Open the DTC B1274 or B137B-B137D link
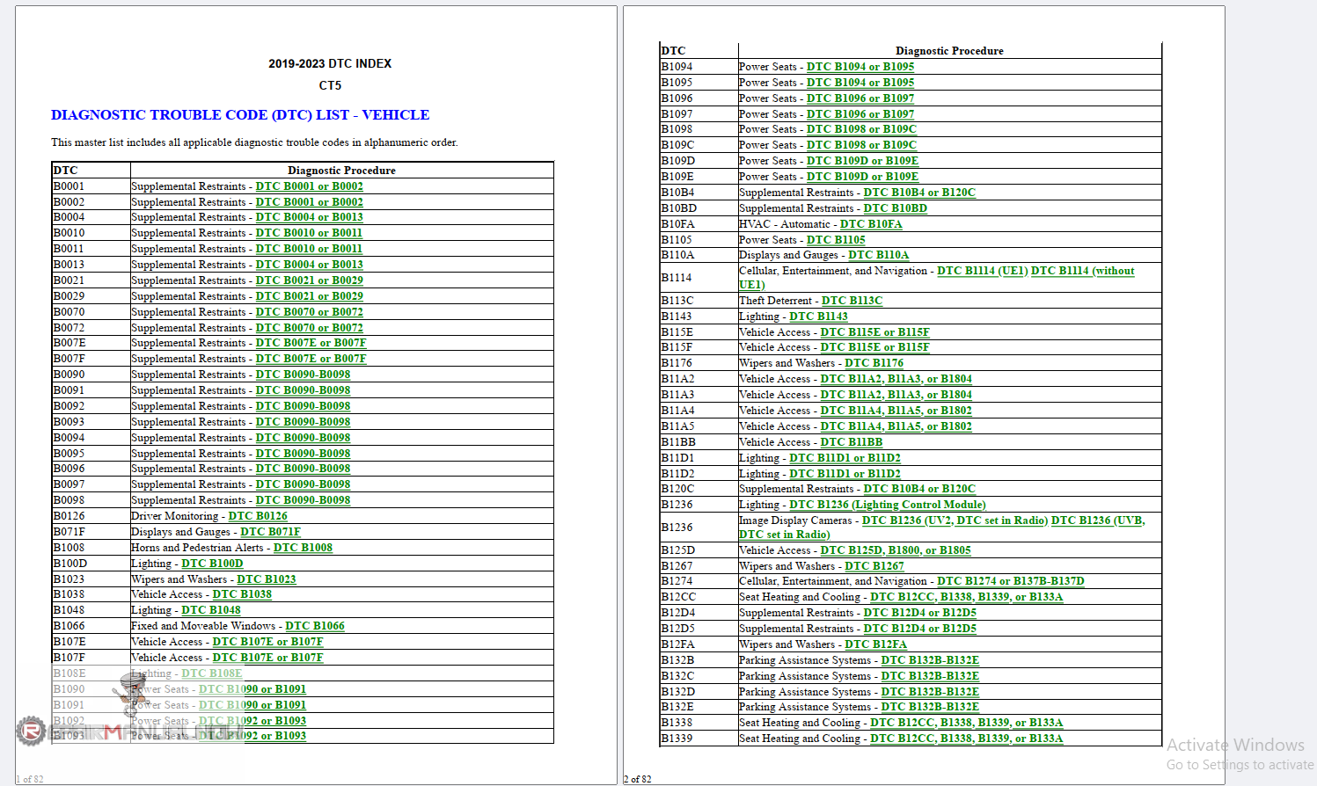Screen dimensions: 1317x786 coord(1011,581)
